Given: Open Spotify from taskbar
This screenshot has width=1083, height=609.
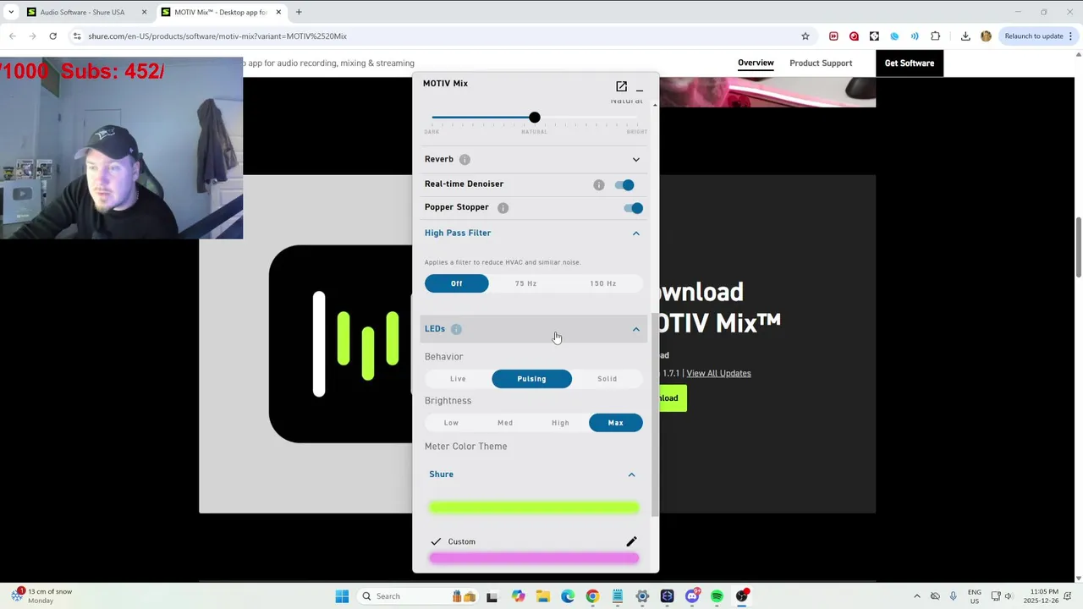Looking at the screenshot, I should click(x=717, y=596).
